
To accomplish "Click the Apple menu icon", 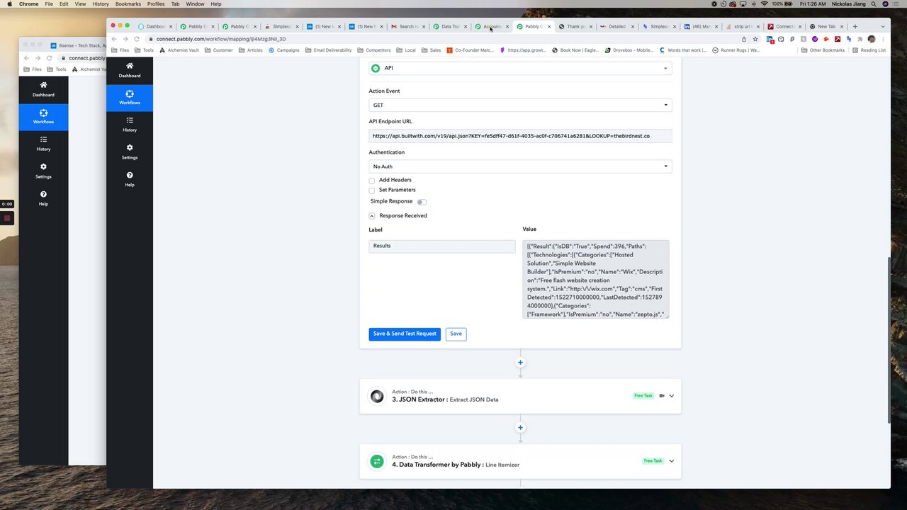I will pyautogui.click(x=9, y=4).
